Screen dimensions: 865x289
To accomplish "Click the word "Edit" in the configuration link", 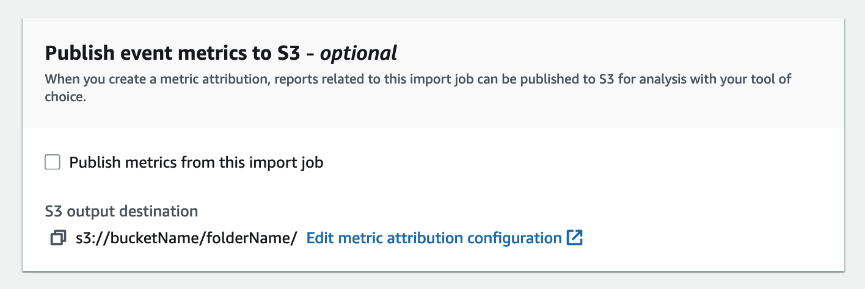I will pyautogui.click(x=318, y=238).
